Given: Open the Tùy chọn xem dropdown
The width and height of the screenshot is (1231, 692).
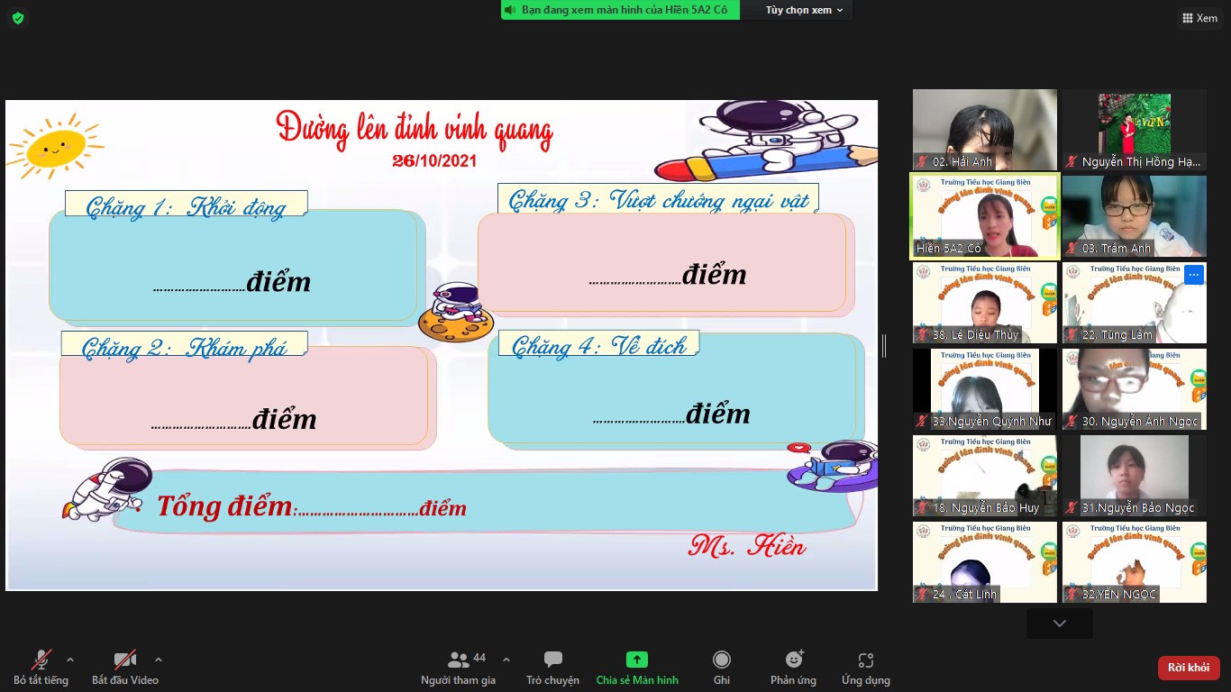Looking at the screenshot, I should coord(804,10).
